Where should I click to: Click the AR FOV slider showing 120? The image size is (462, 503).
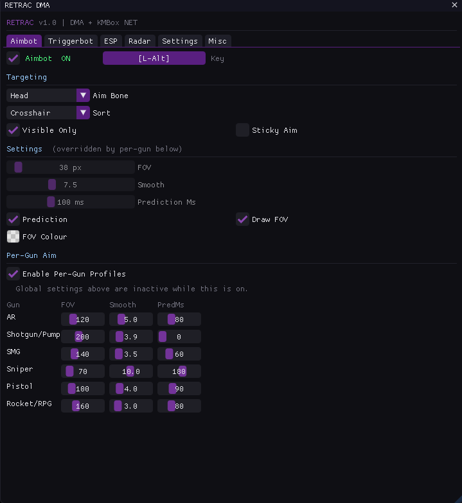coord(83,320)
